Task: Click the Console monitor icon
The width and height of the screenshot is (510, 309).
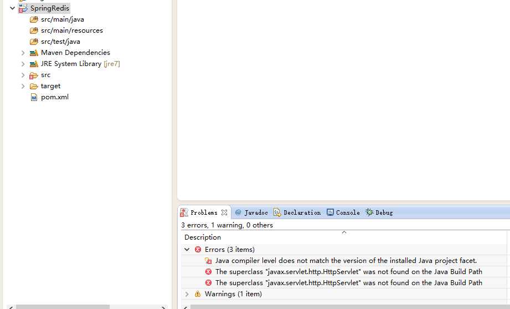Action: pyautogui.click(x=330, y=212)
